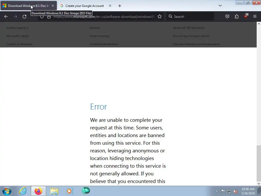Show hidden tray icons arrow

click(x=217, y=191)
